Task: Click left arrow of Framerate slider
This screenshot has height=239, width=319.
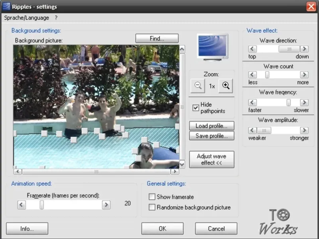Action: point(22,205)
